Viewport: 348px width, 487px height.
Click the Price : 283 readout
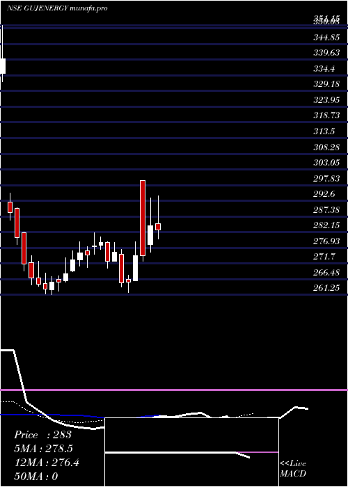coord(43,435)
